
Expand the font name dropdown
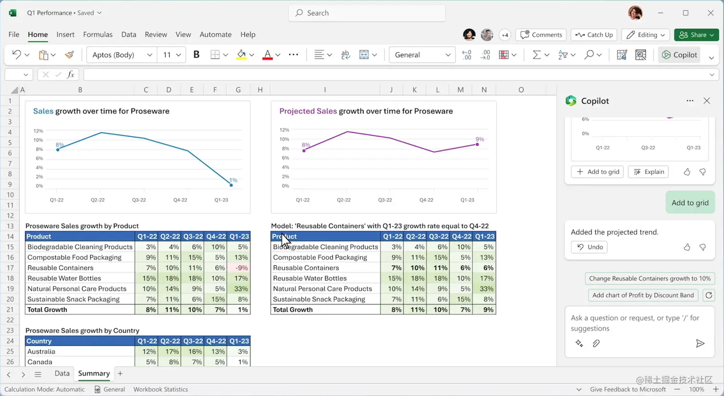coord(149,55)
